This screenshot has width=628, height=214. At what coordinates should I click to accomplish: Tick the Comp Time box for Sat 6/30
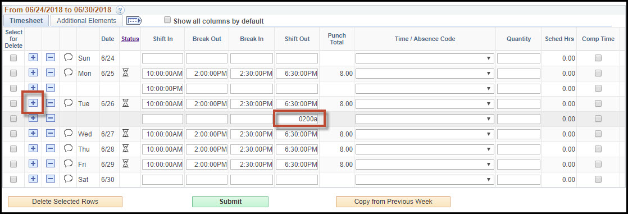598,179
